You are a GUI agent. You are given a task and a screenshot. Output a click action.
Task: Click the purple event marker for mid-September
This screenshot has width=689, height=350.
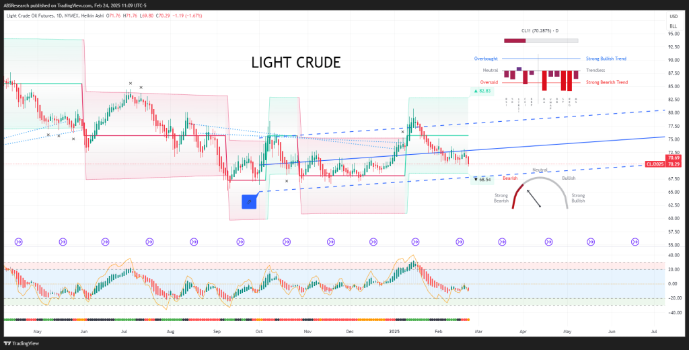(x=240, y=242)
